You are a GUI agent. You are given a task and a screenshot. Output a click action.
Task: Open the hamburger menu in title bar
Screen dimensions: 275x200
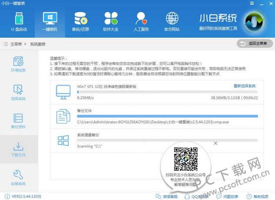pyautogui.click(x=252, y=3)
